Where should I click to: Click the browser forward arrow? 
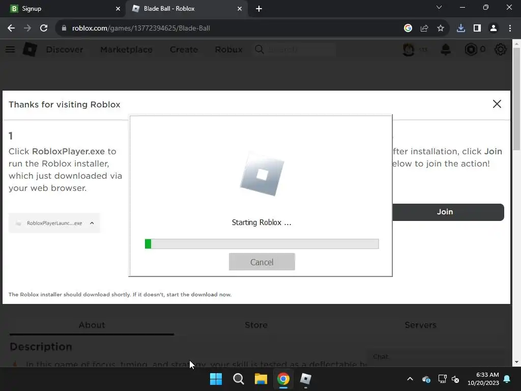[x=27, y=29]
